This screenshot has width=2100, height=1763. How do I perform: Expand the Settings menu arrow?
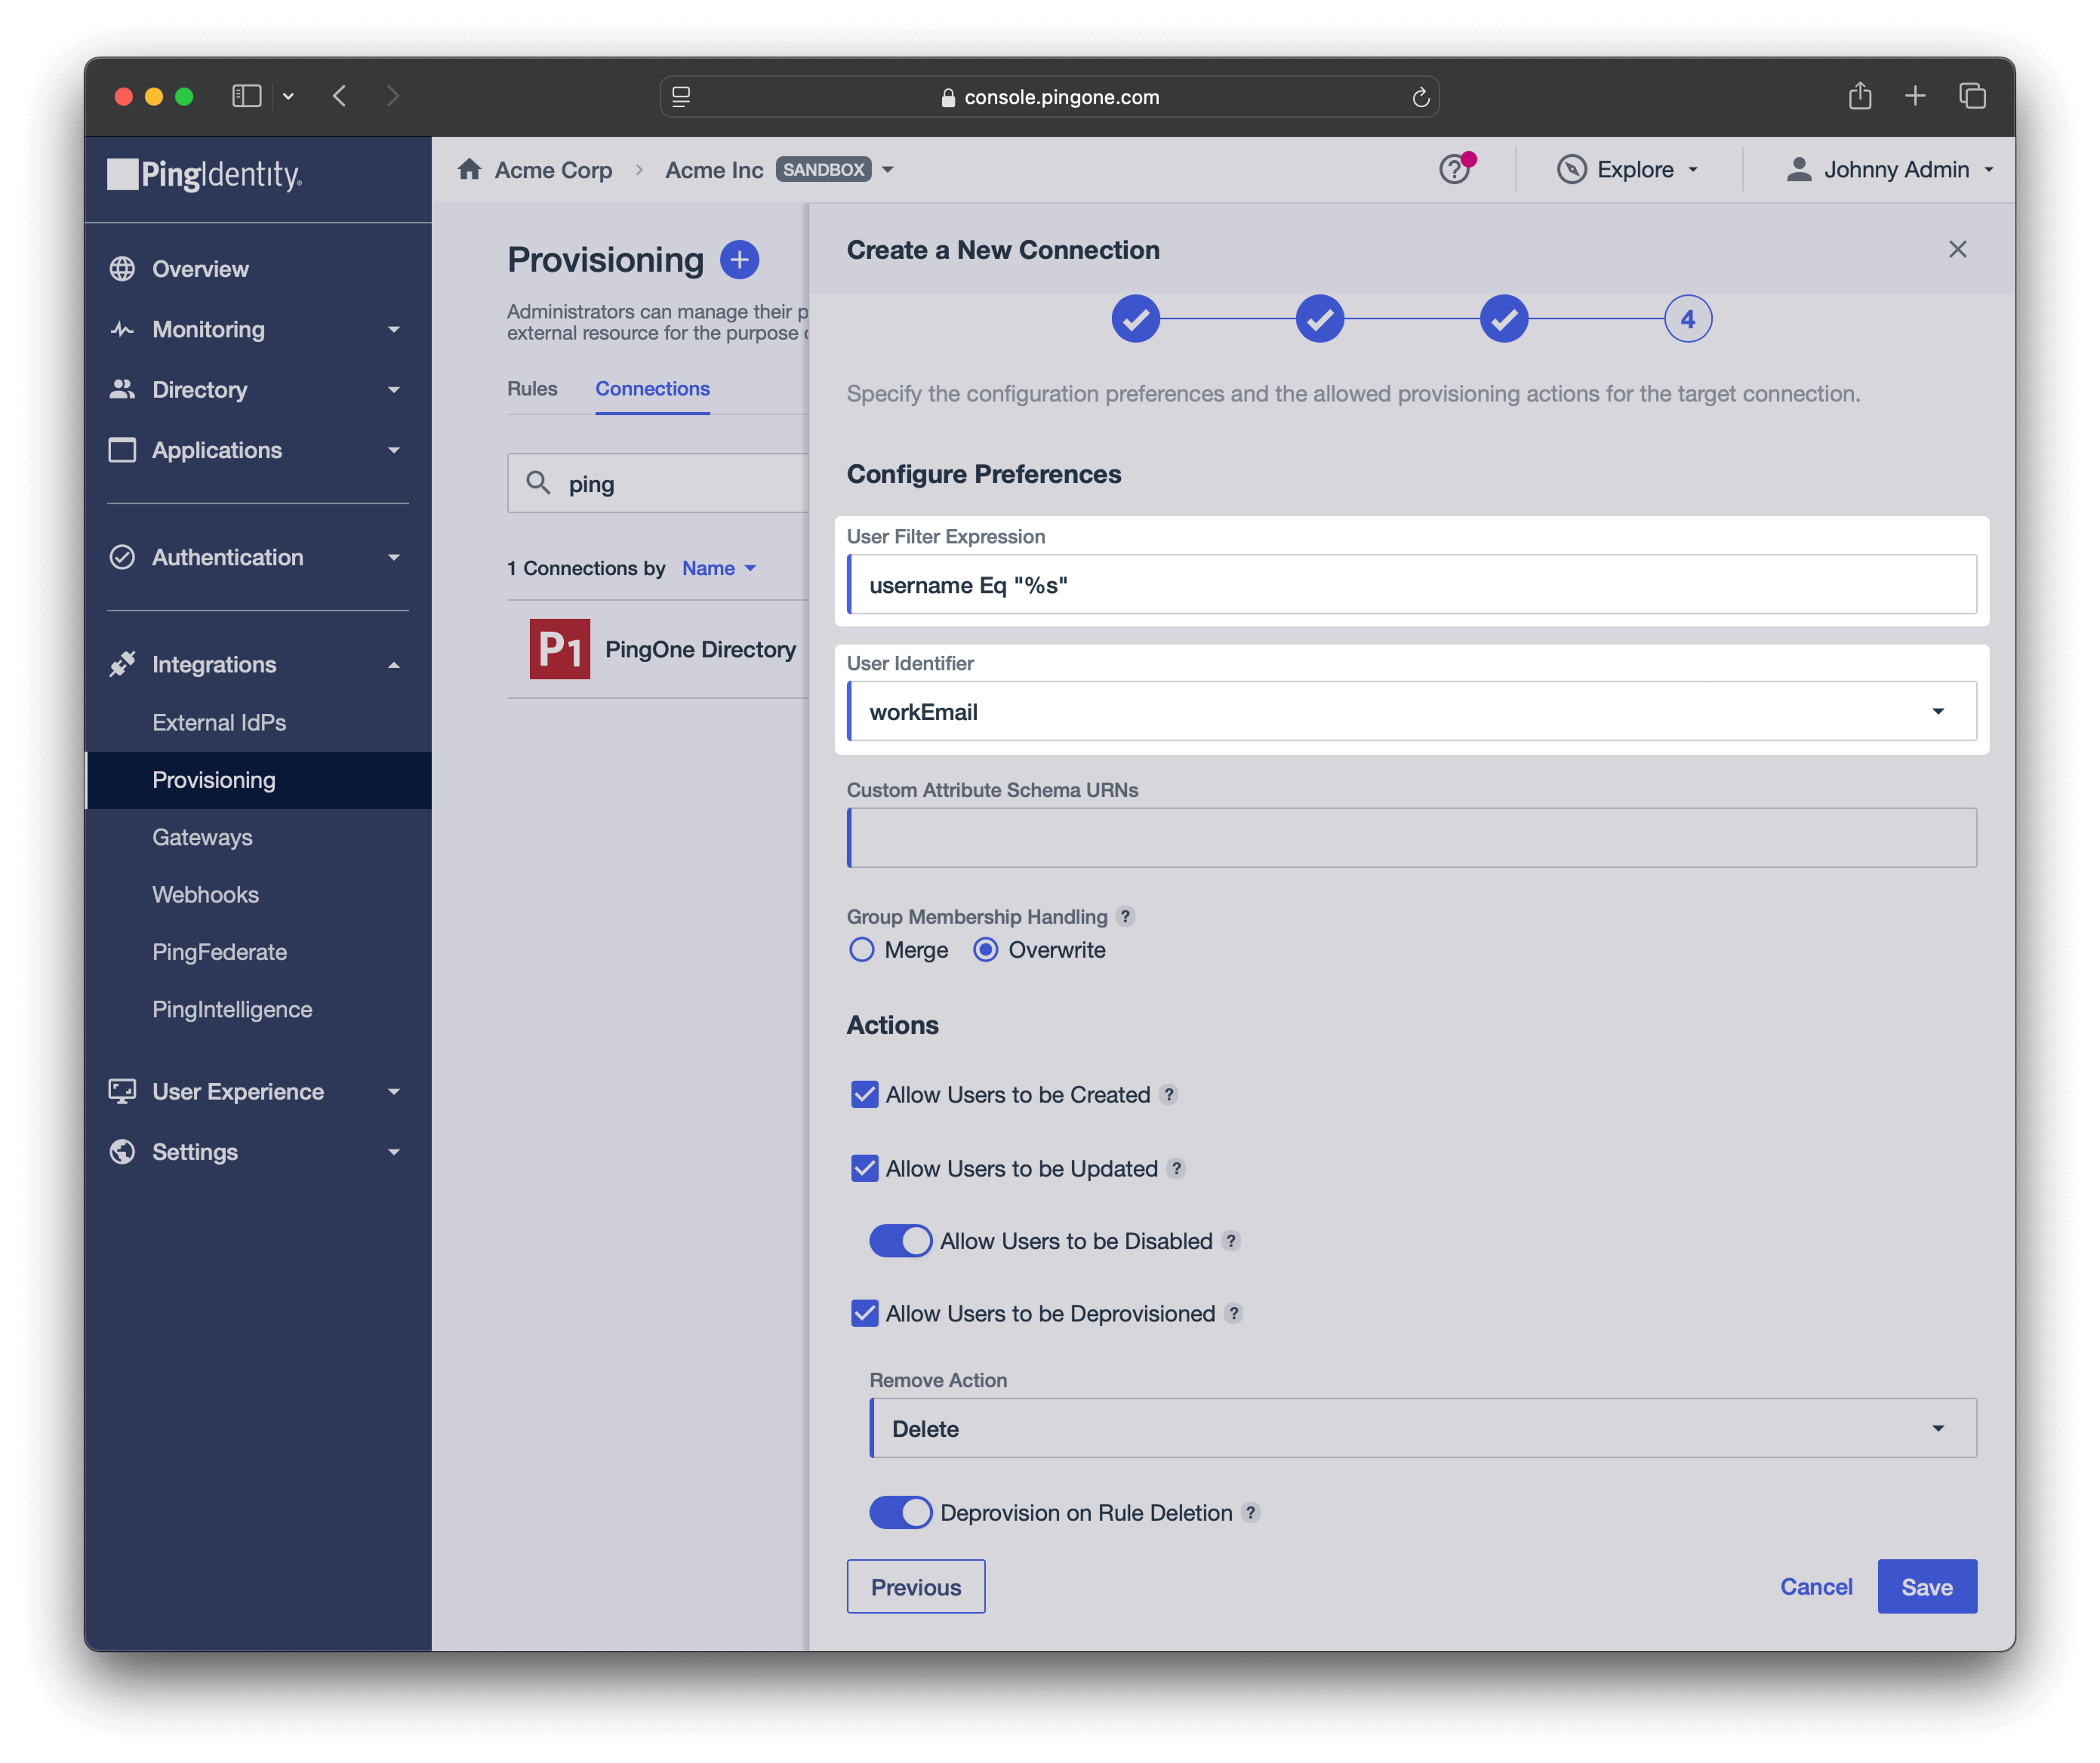point(394,1151)
